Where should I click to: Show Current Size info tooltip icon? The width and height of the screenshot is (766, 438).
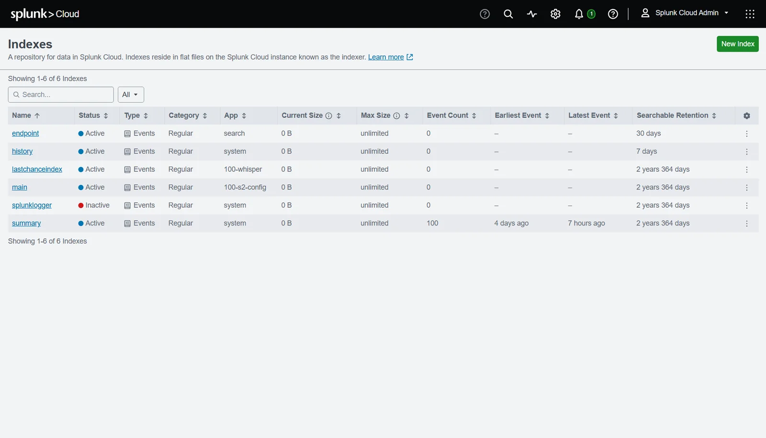click(328, 116)
